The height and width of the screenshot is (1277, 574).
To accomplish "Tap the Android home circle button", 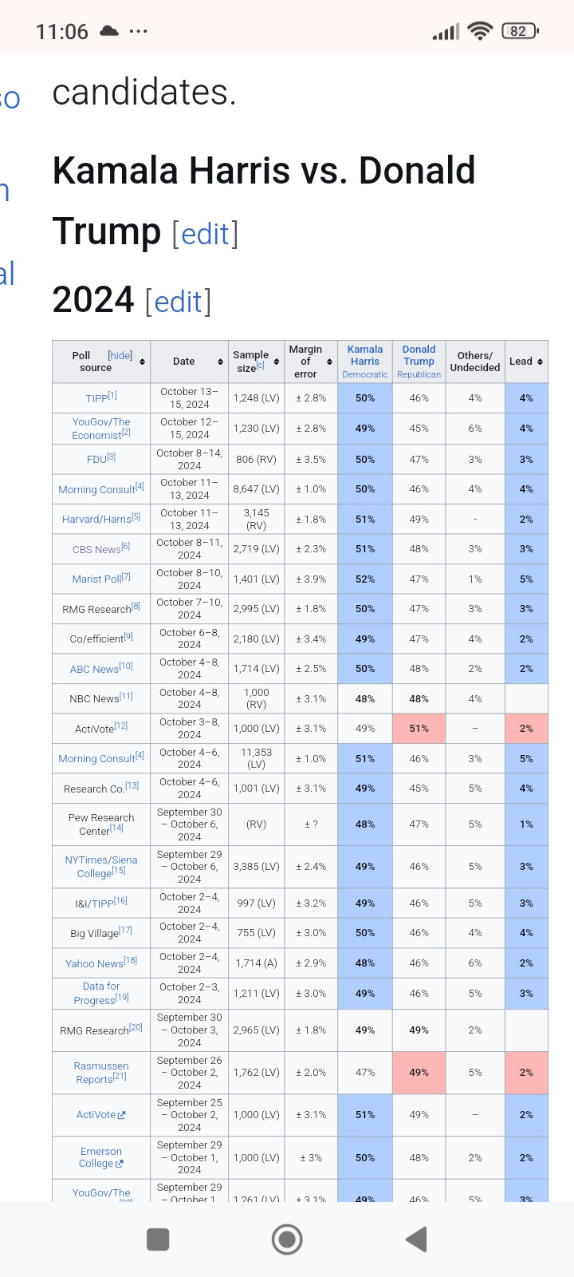I will [x=287, y=1239].
